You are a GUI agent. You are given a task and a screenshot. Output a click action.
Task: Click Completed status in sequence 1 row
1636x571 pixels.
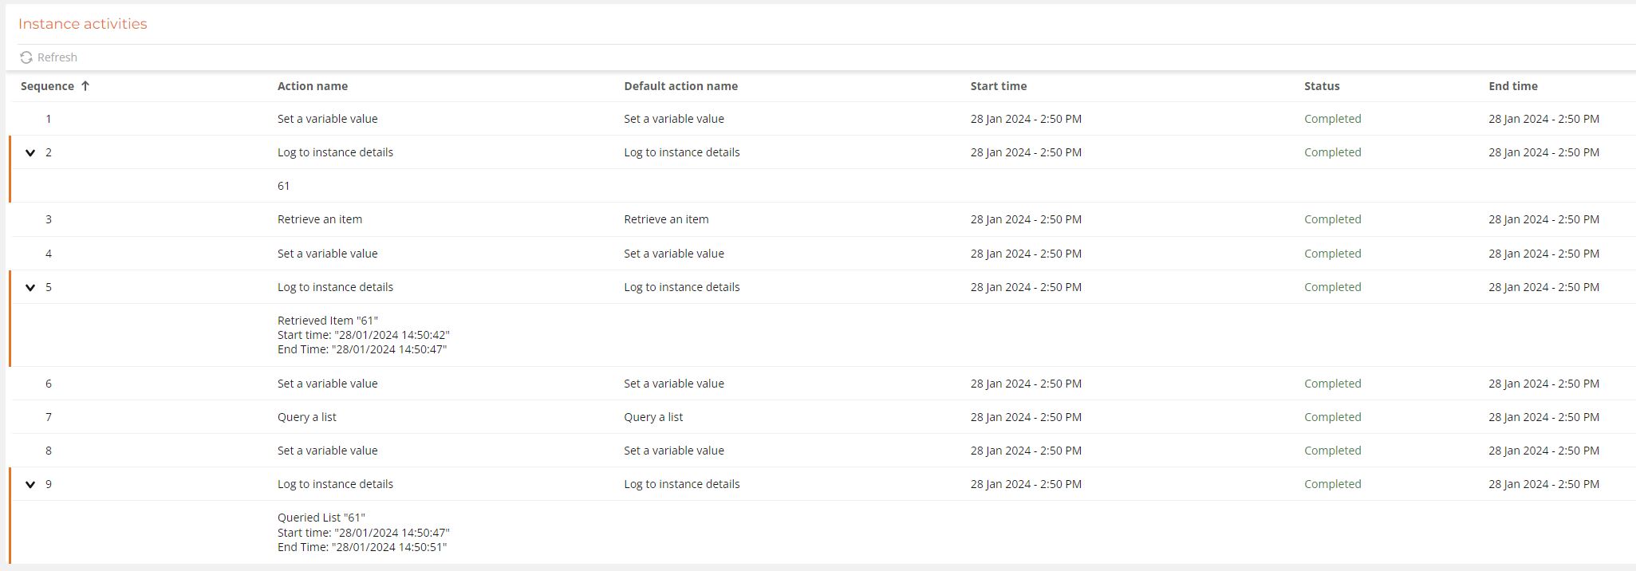pos(1333,119)
